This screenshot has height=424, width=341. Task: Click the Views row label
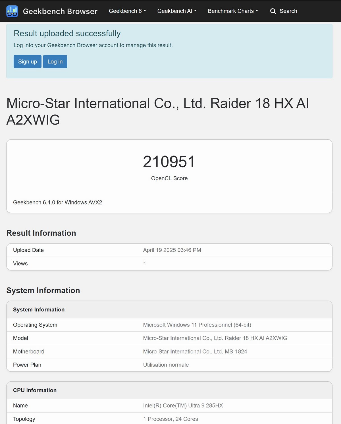[20, 264]
